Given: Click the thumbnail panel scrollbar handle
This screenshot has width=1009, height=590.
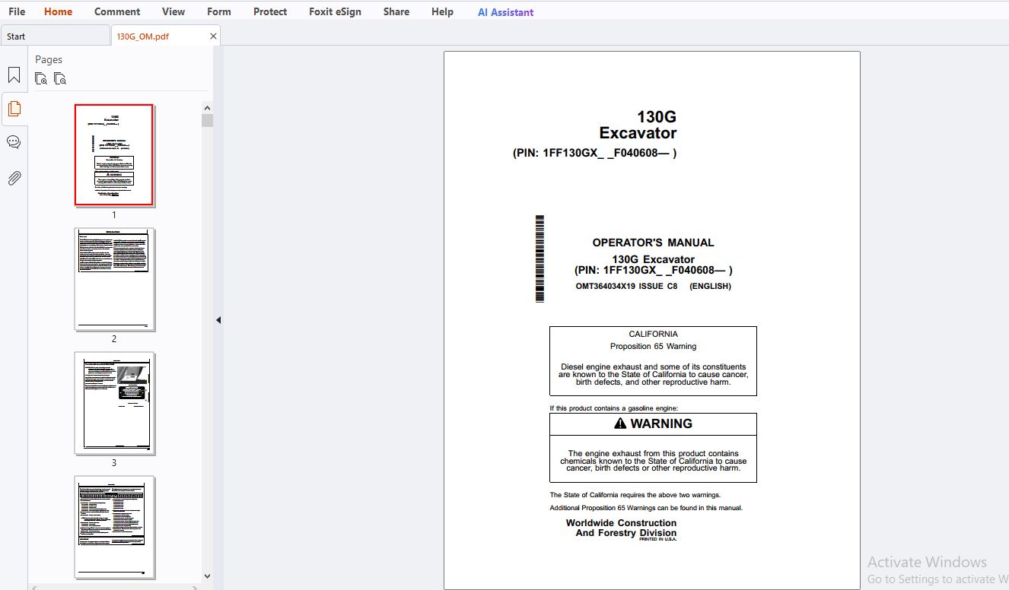Looking at the screenshot, I should coord(207,120).
